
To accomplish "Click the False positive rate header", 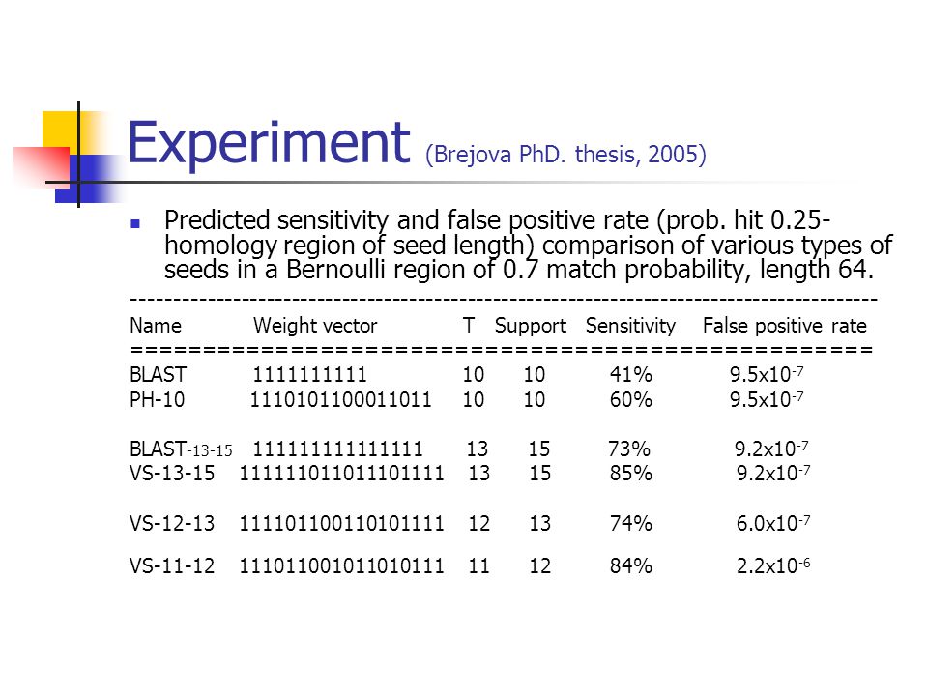I will (x=785, y=326).
